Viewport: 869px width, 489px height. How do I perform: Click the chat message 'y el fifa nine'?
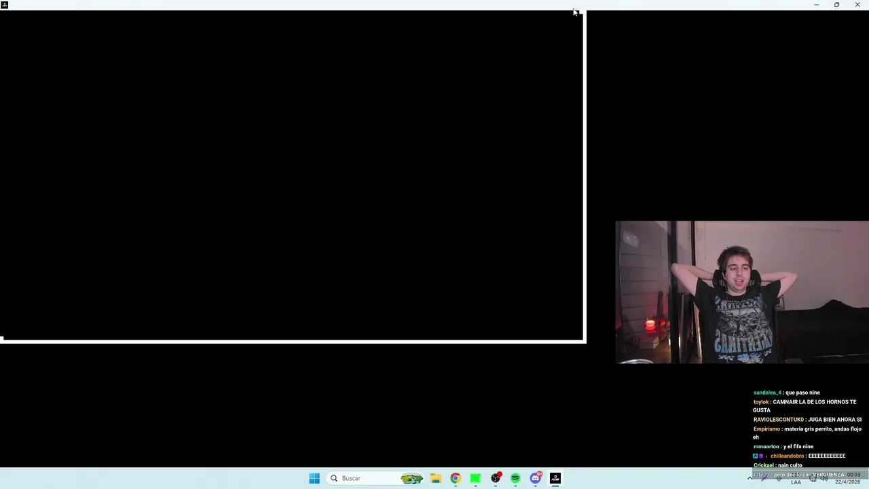pyautogui.click(x=798, y=447)
